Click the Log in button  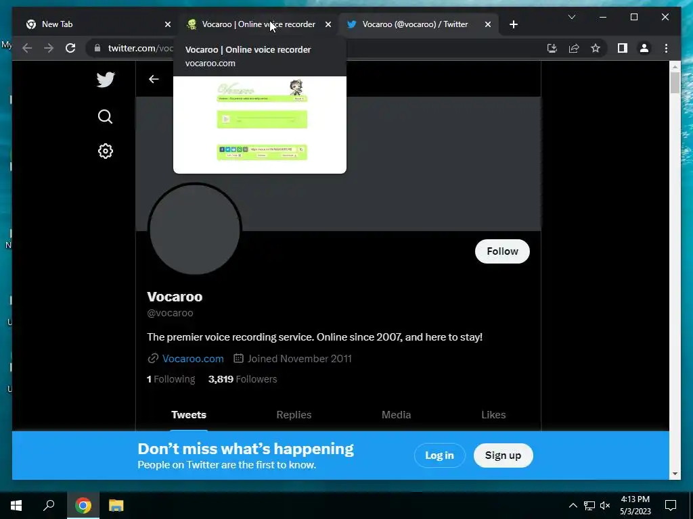pos(439,455)
